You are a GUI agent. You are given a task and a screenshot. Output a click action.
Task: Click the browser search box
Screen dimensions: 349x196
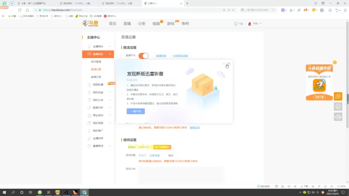[258, 10]
